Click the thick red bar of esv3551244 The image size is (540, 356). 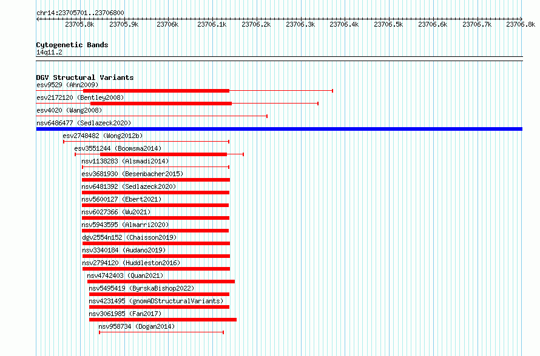(164, 154)
